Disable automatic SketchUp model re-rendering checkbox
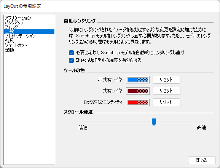220x168 pixels. pos(71,53)
